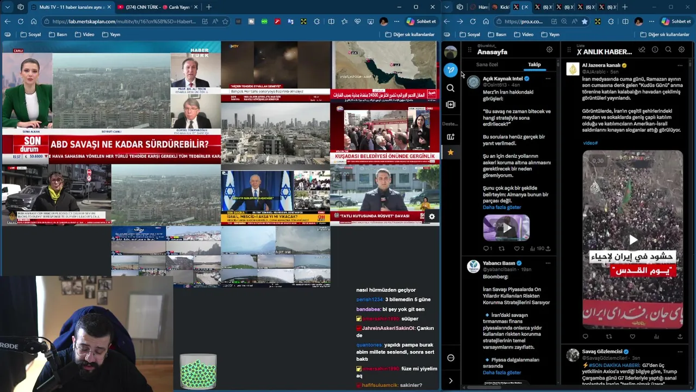Repost the Al Jazeera video post
This screenshot has width=696, height=392.
pos(609,336)
